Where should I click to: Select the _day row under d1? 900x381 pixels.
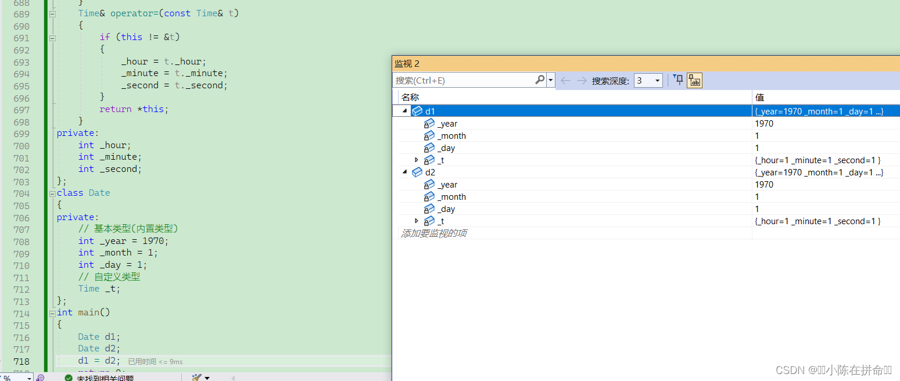(x=446, y=148)
